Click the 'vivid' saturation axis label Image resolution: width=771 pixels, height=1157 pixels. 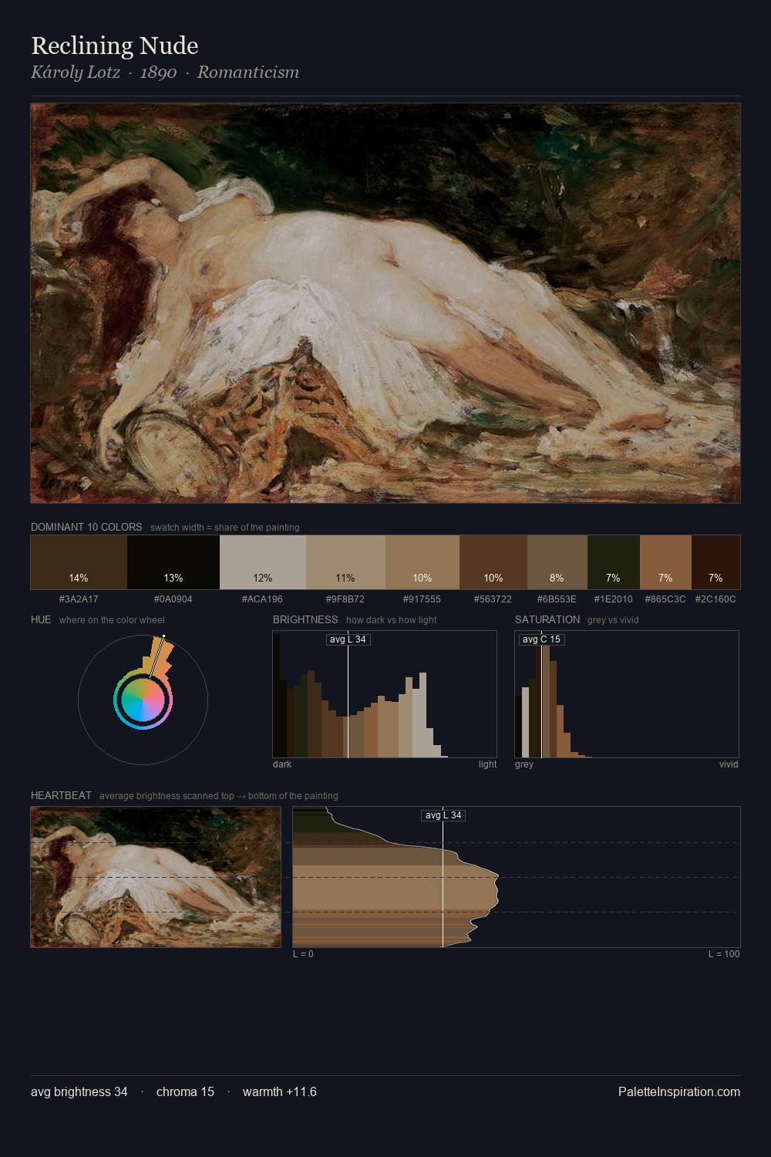click(729, 764)
